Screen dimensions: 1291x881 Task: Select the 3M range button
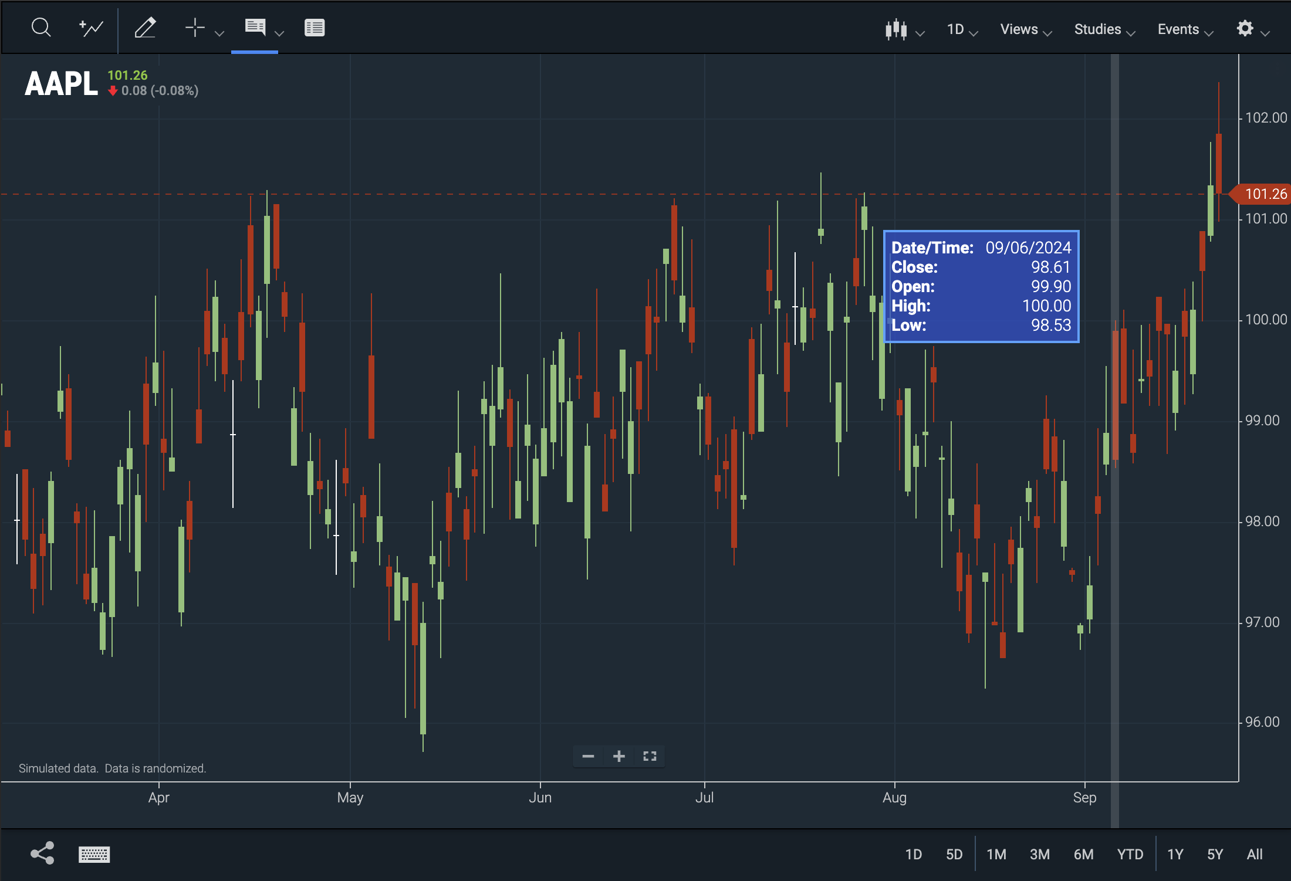(1040, 854)
